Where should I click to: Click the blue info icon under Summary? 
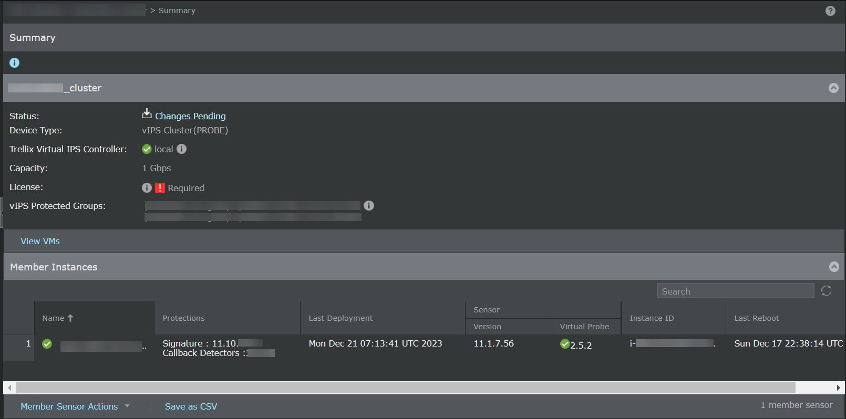(15, 63)
